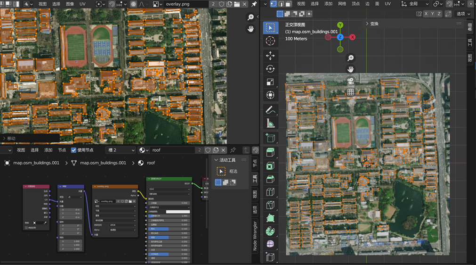Toggle fake user shield for roof material
This screenshot has height=265, width=476.
pyautogui.click(x=208, y=150)
